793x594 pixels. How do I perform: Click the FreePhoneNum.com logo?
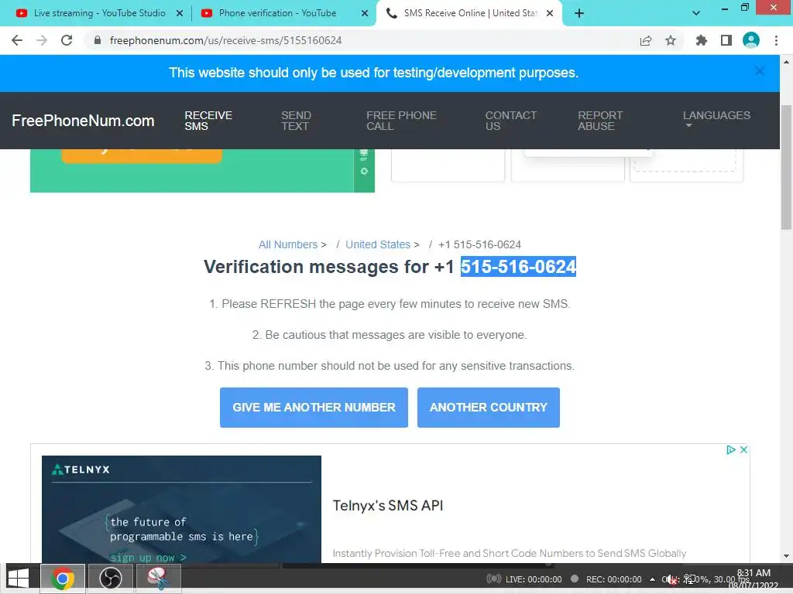(83, 121)
